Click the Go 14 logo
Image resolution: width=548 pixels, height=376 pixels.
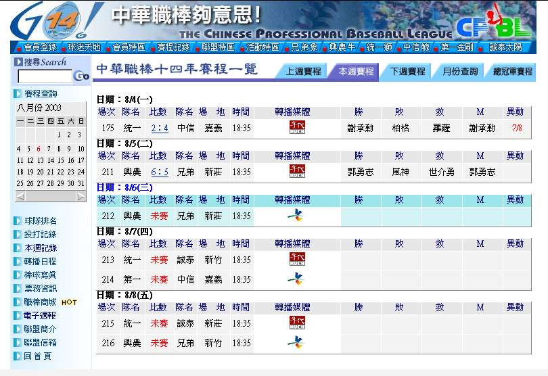coord(58,20)
